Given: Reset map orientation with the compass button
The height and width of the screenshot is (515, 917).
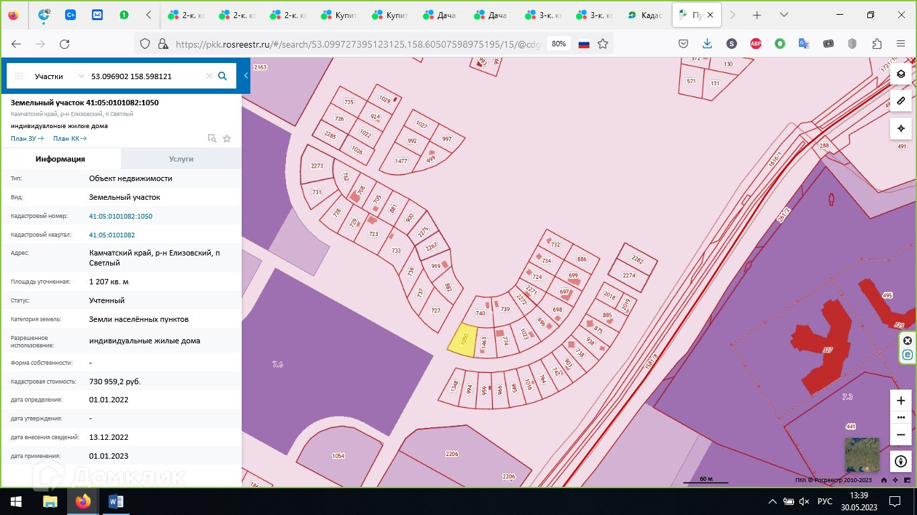Looking at the screenshot, I should point(900,461).
